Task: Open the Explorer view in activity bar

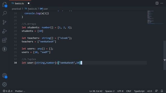Action: 4,5
